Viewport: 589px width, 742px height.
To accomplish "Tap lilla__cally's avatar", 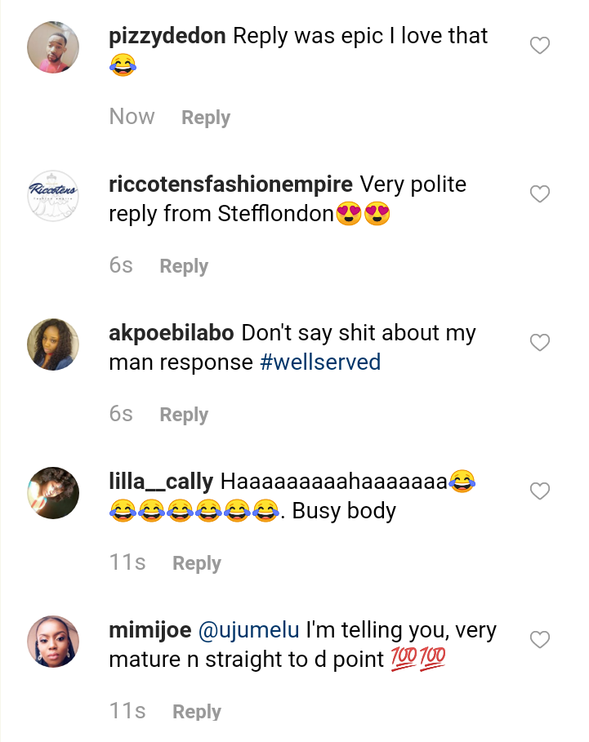I will 53,493.
